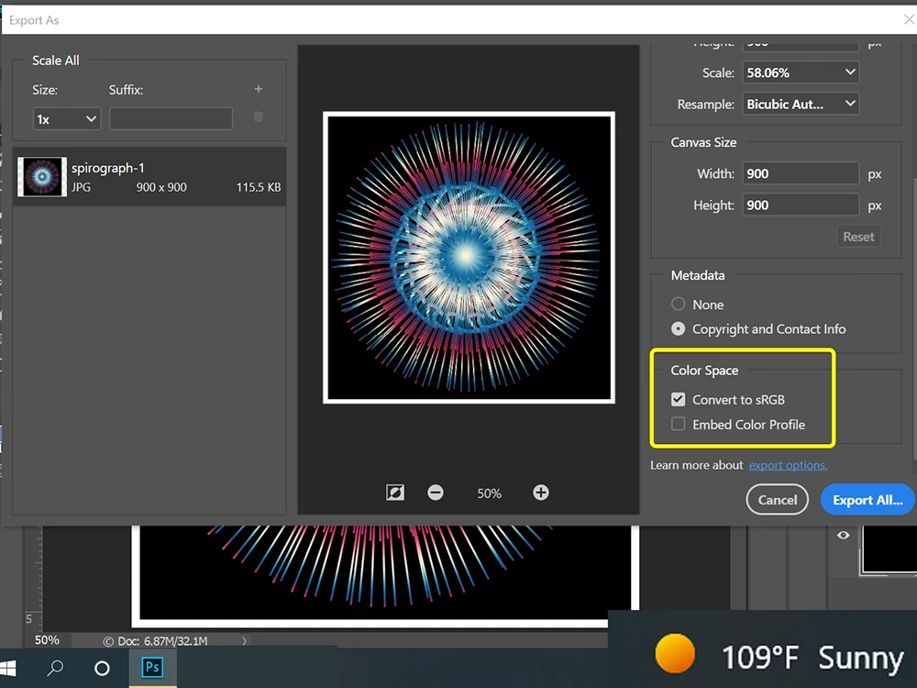Click the spirograph-1 file name
This screenshot has height=688, width=917.
click(107, 168)
